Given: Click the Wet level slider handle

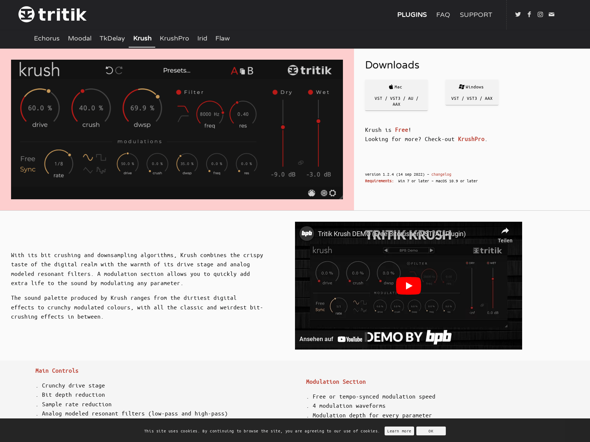Looking at the screenshot, I should [318, 121].
